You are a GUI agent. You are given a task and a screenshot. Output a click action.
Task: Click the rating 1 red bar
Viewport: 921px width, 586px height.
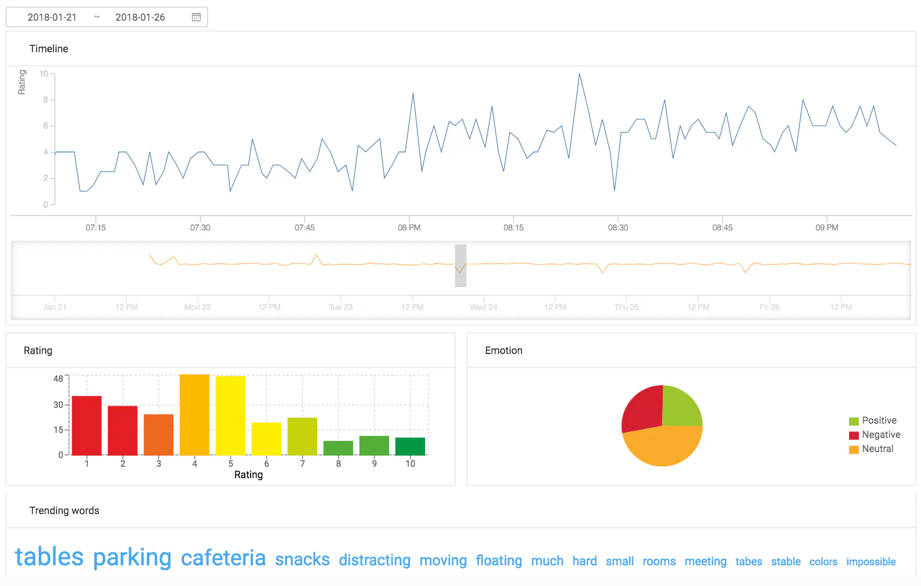(x=87, y=425)
